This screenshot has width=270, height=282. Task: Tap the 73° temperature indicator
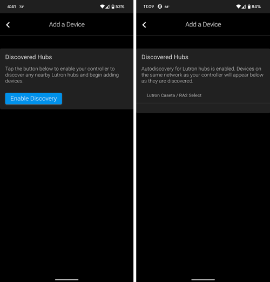point(22,7)
